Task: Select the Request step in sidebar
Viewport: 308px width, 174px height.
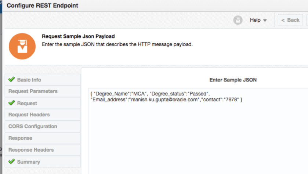Action: [27, 103]
